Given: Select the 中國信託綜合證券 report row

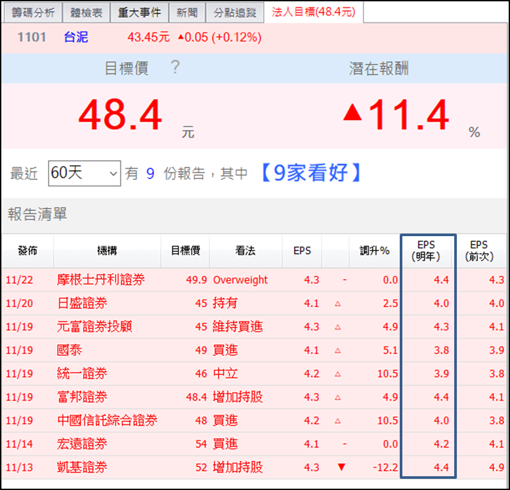Looking at the screenshot, I should tap(254, 420).
